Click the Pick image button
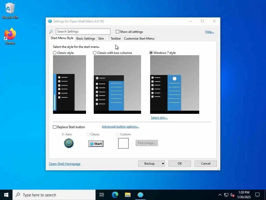 tap(147, 143)
